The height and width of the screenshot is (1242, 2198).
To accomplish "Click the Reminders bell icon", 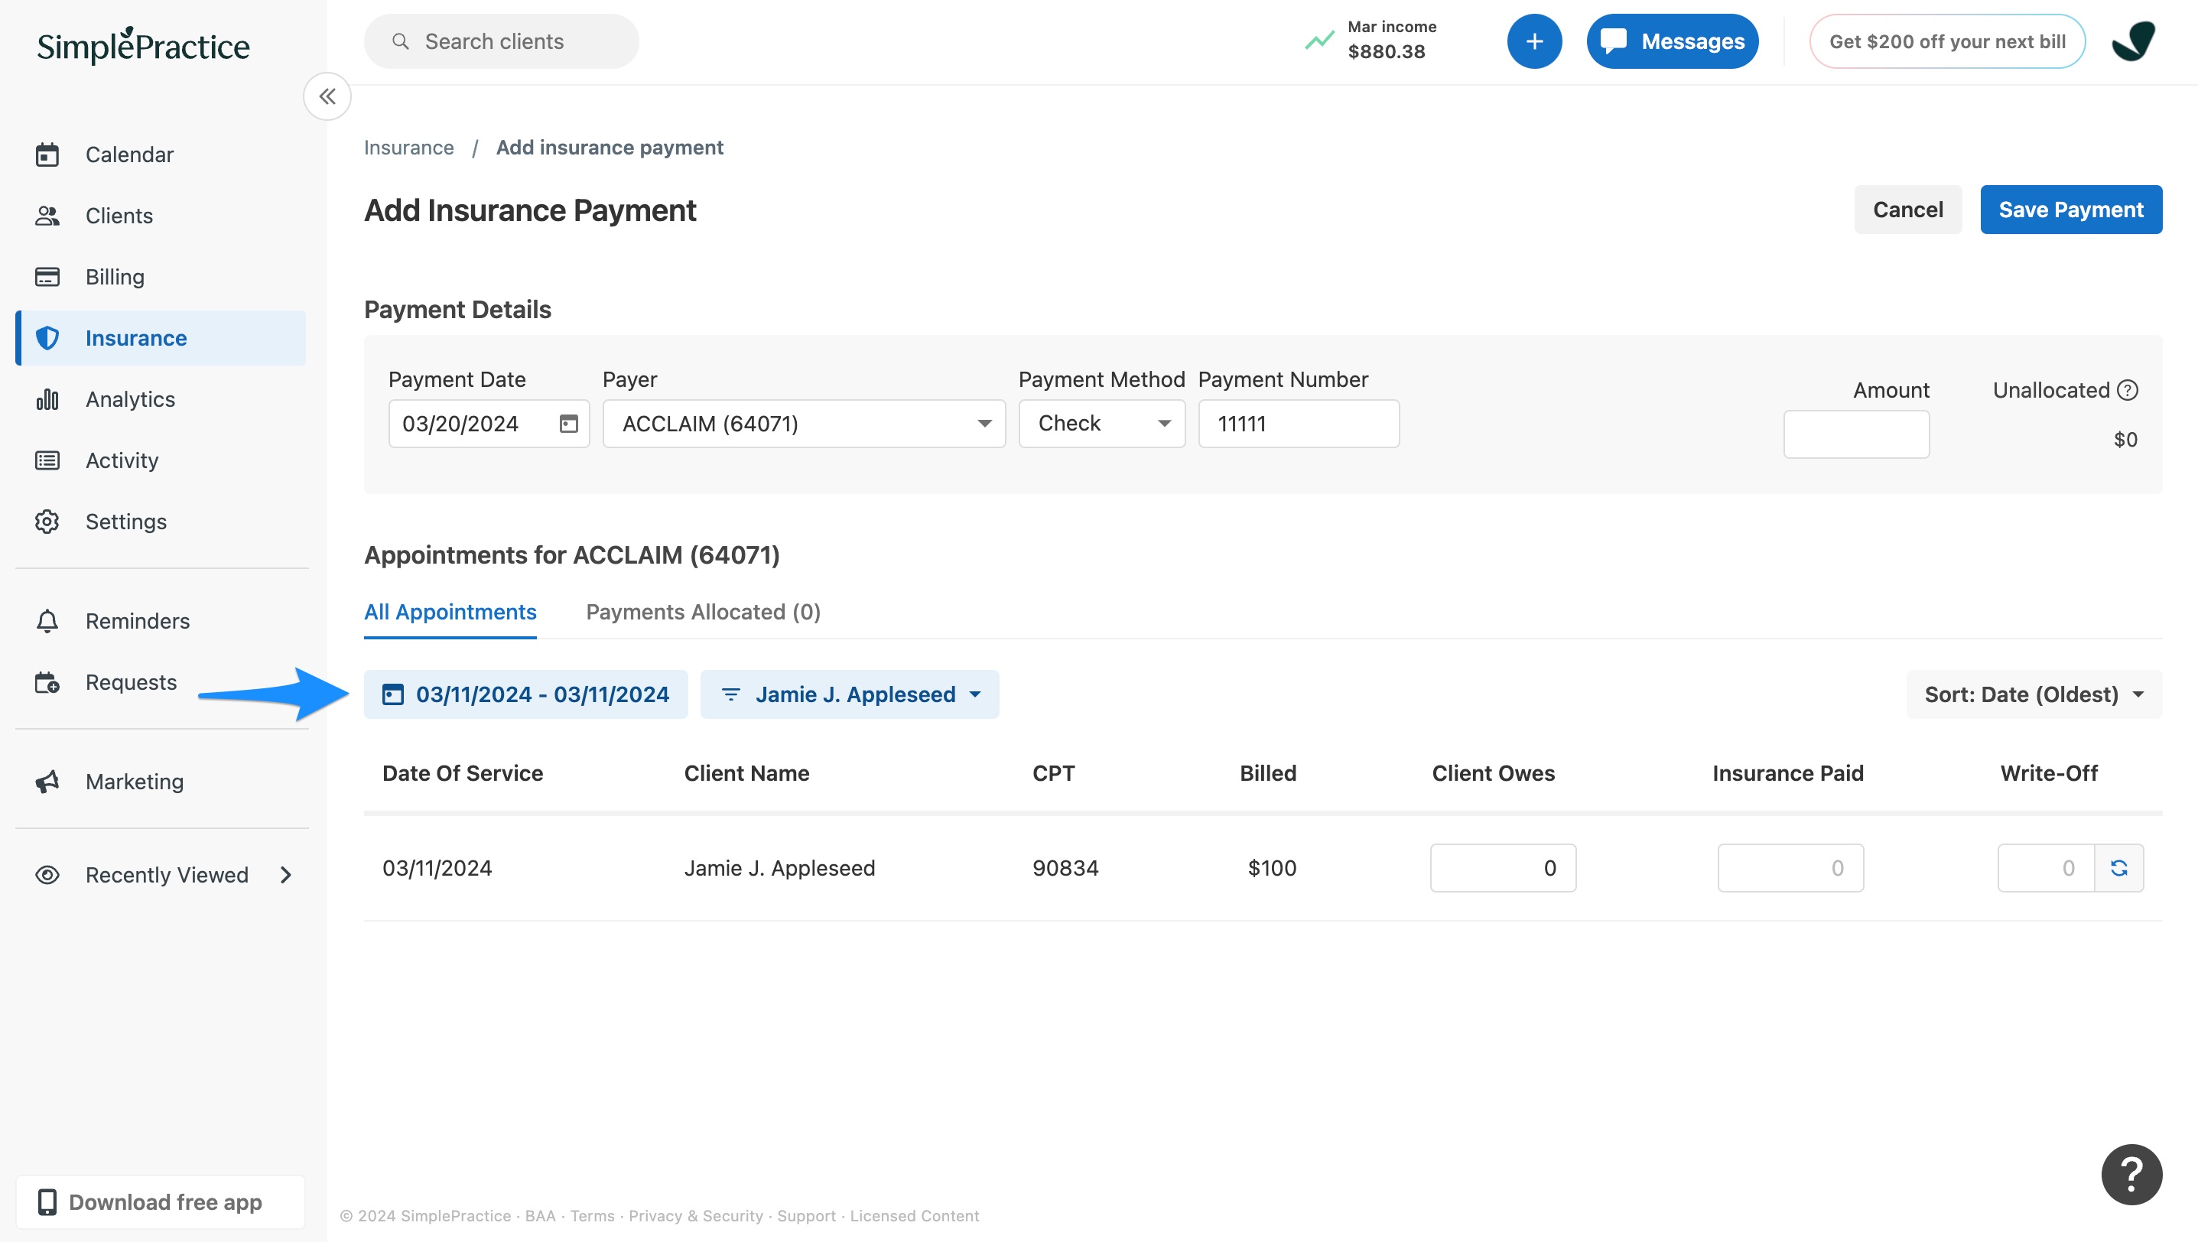I will [47, 621].
